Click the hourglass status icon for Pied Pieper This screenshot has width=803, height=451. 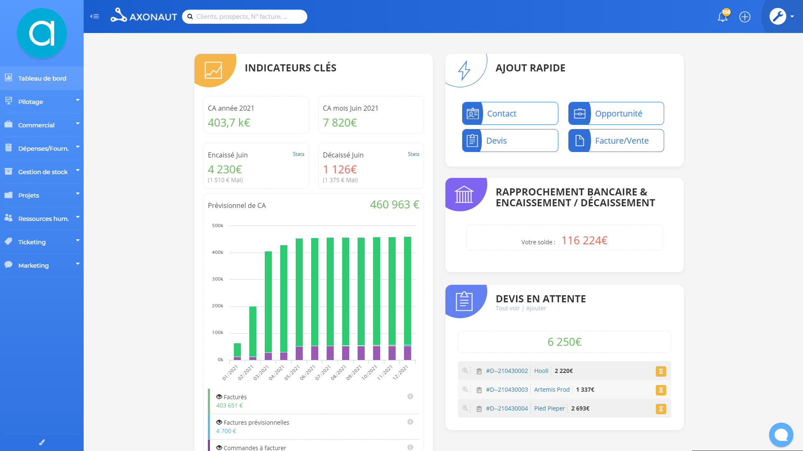pyautogui.click(x=661, y=409)
